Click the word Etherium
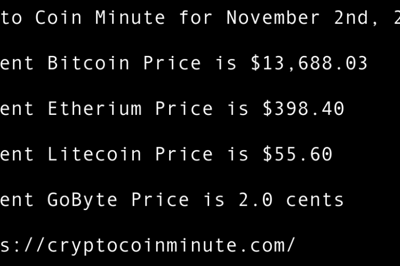Image resolution: width=400 pixels, height=266 pixels. tap(94, 109)
